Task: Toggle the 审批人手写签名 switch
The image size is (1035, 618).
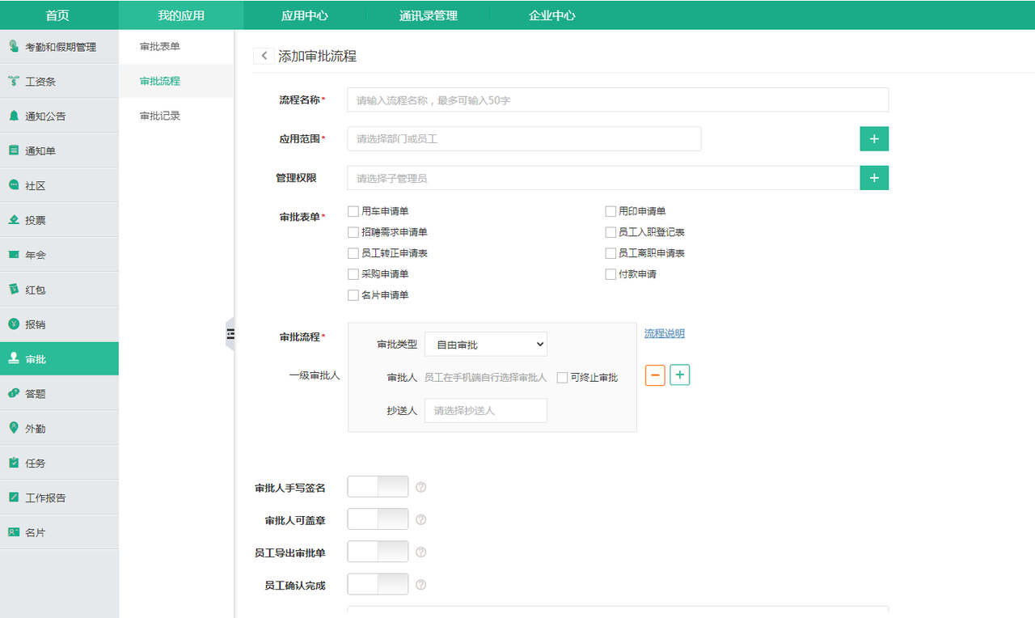Action: pyautogui.click(x=378, y=487)
